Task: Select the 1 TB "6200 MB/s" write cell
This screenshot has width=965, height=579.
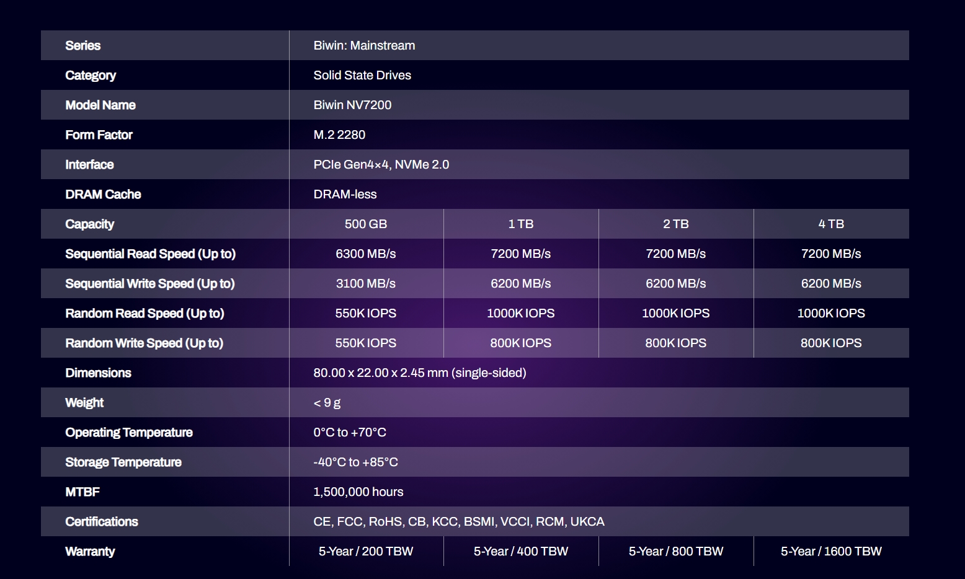Action: pyautogui.click(x=521, y=283)
